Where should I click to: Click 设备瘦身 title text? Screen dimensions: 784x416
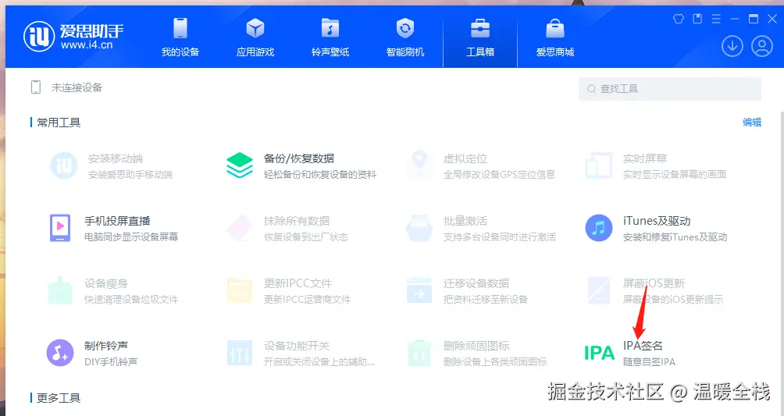tap(106, 283)
